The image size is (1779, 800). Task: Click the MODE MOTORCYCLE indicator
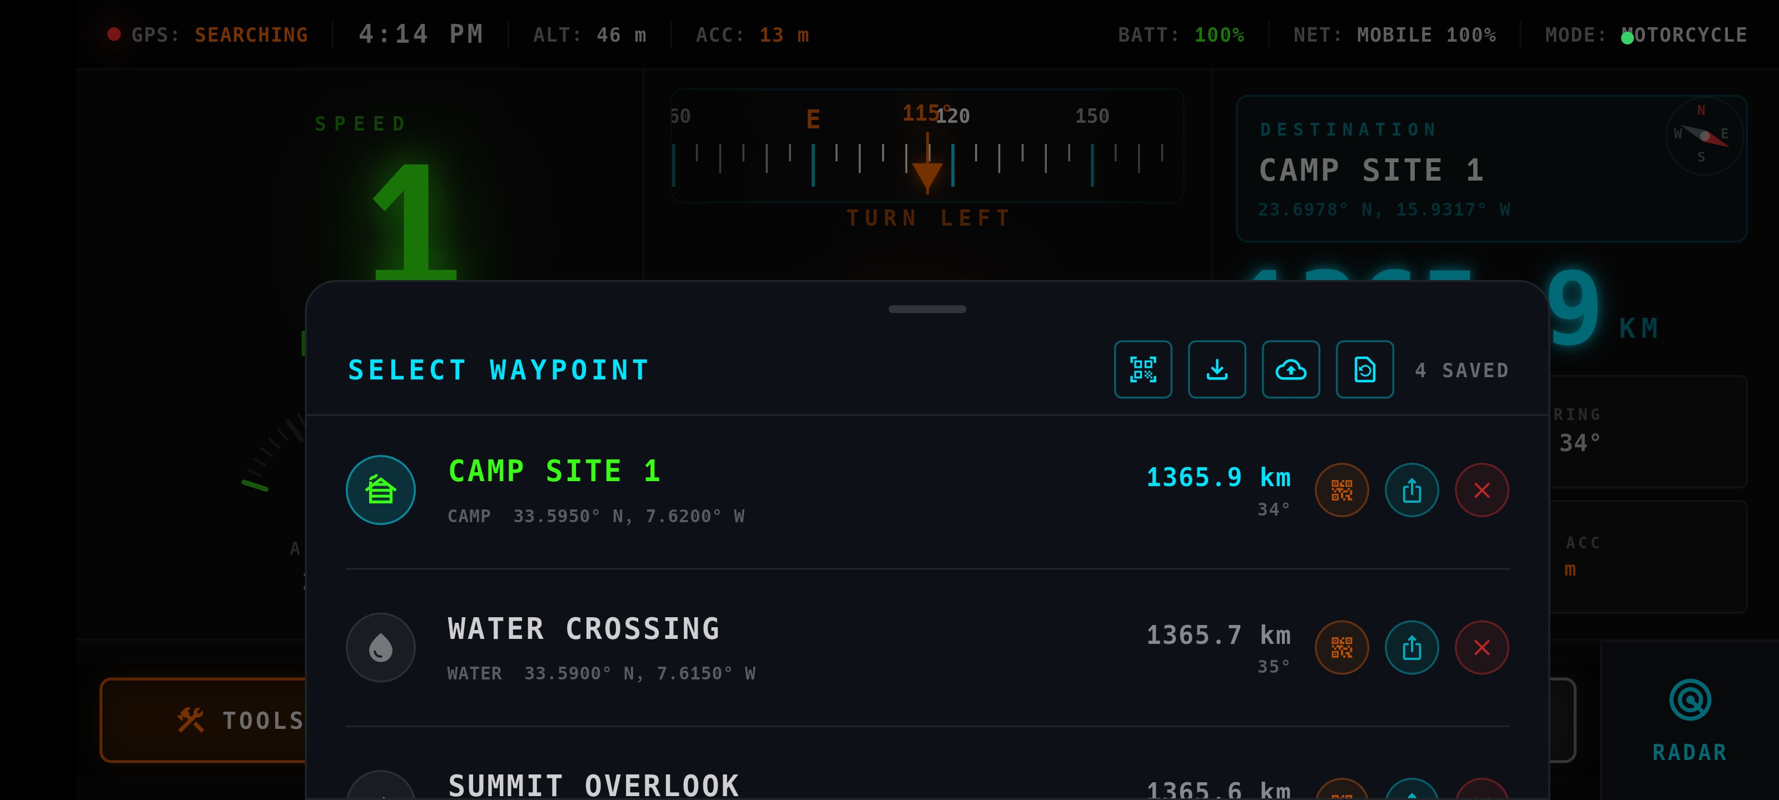tap(1646, 34)
